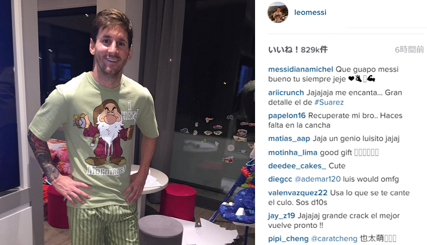427x245 pixels.
Task: Follow the #Suarez hashtag link
Action: (329, 102)
